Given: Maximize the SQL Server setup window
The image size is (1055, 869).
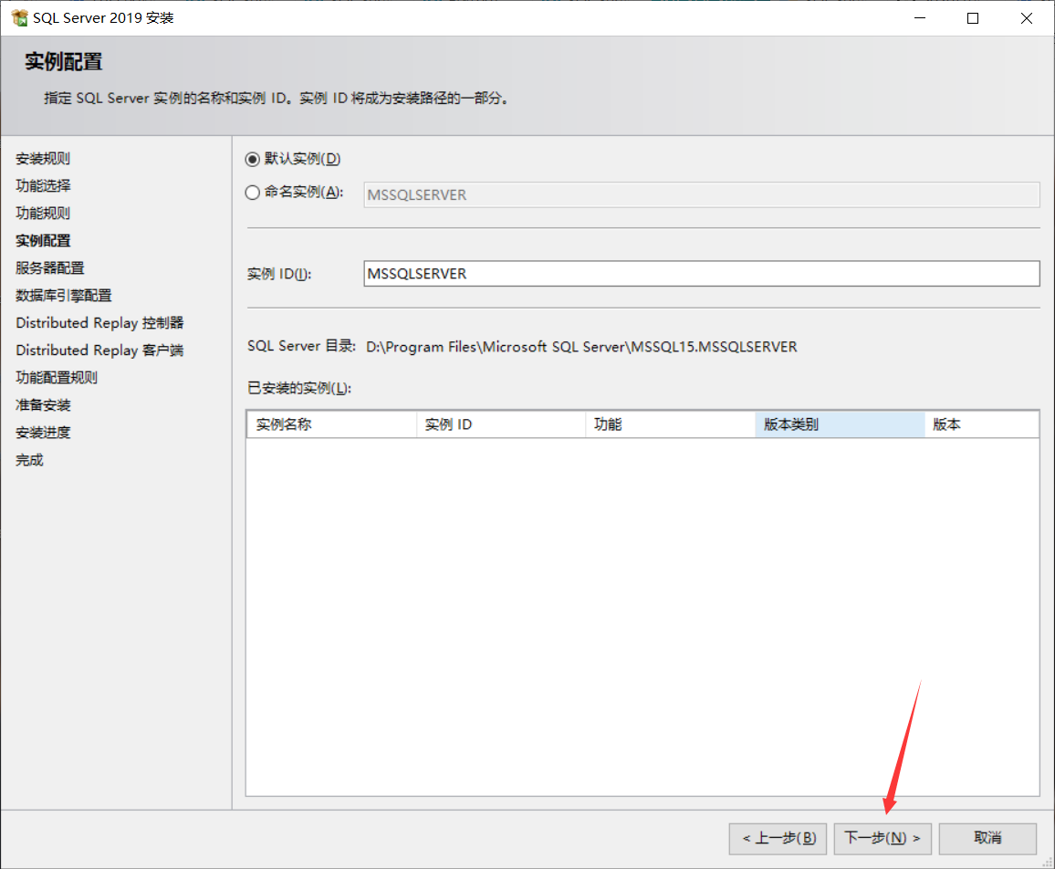Looking at the screenshot, I should pyautogui.click(x=973, y=18).
